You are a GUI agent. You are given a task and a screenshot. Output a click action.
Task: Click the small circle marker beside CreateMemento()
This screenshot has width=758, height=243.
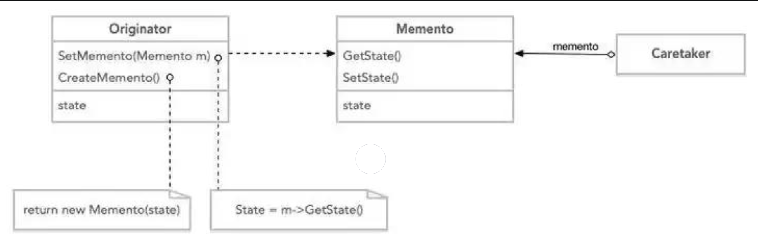coord(170,78)
